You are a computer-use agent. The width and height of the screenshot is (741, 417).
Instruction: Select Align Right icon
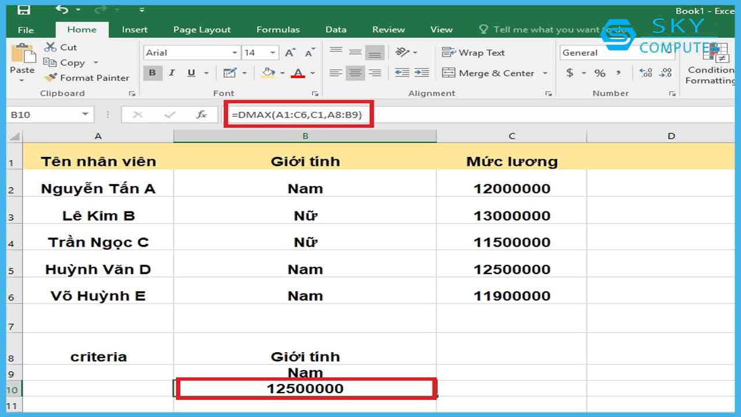pos(375,73)
